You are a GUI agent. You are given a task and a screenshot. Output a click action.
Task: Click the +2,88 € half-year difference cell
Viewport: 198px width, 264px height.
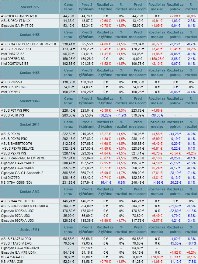175,16
